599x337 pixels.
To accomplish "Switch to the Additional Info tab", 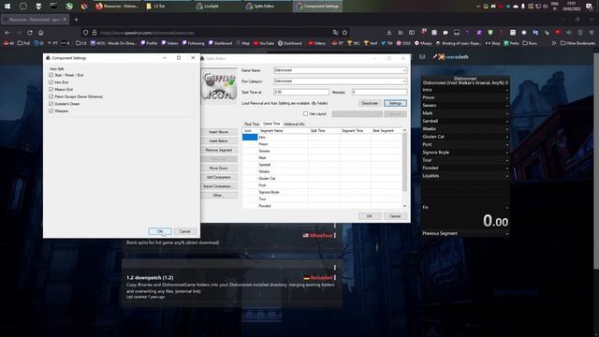I will click(x=294, y=125).
